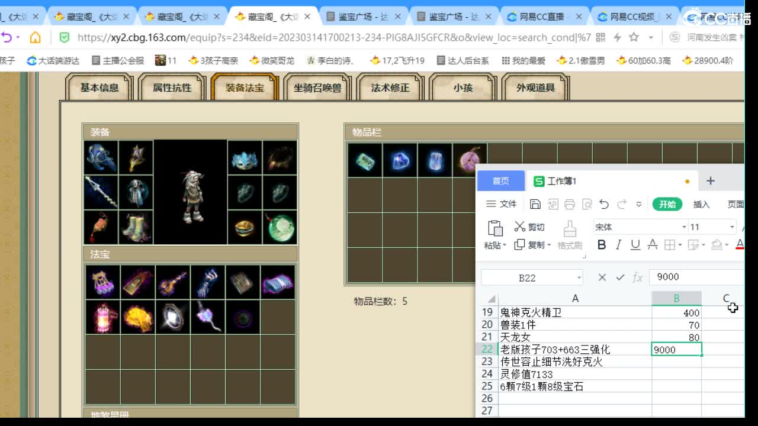
Task: Open the 插入 ribbon tab in WPS
Action: pos(701,204)
